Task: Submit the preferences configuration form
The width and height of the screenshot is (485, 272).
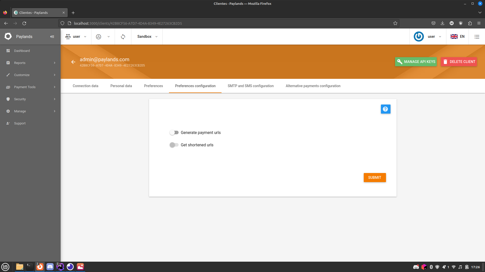Action: pos(375,178)
